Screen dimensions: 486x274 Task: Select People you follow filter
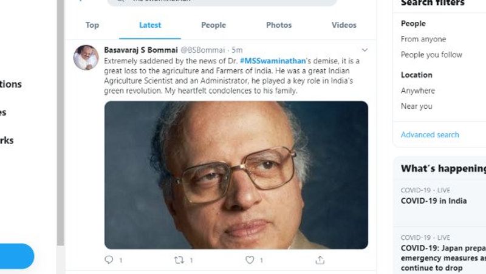click(x=431, y=55)
